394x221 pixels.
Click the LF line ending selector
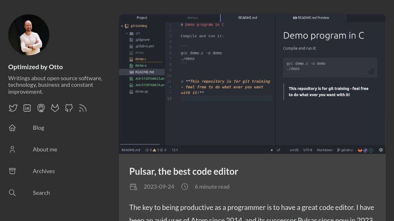click(x=278, y=150)
